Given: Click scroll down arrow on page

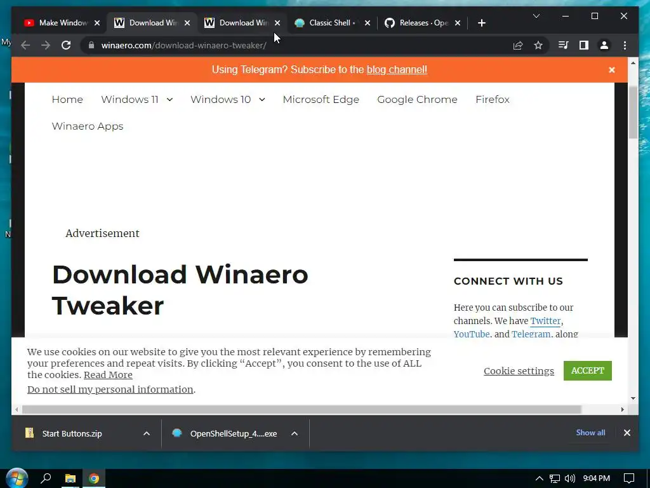Looking at the screenshot, I should [x=633, y=398].
